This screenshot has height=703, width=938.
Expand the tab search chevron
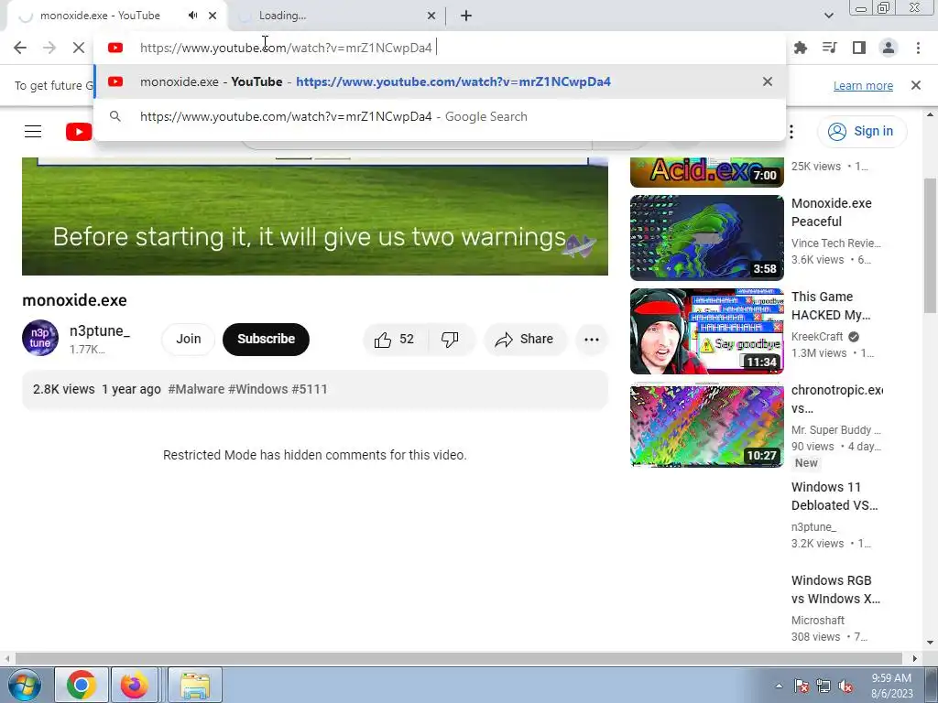click(828, 16)
